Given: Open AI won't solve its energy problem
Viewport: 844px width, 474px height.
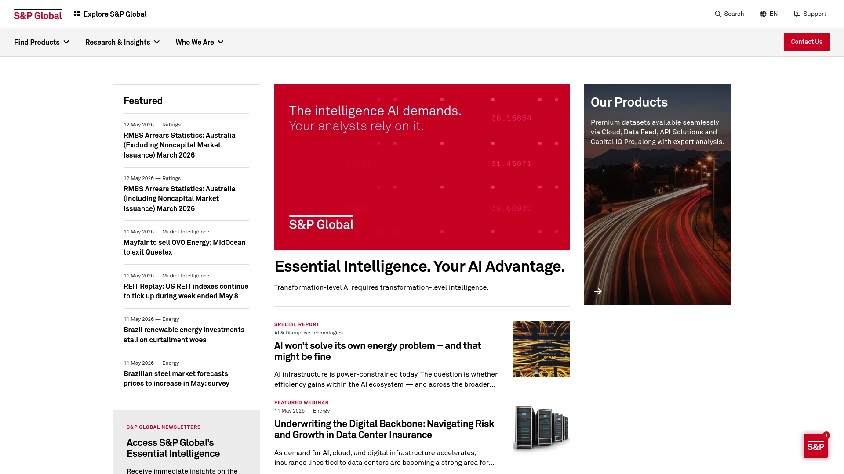Looking at the screenshot, I should (x=378, y=351).
